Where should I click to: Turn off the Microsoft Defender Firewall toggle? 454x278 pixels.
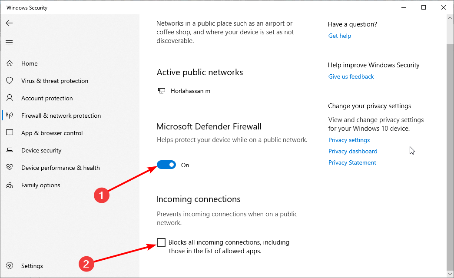(166, 165)
